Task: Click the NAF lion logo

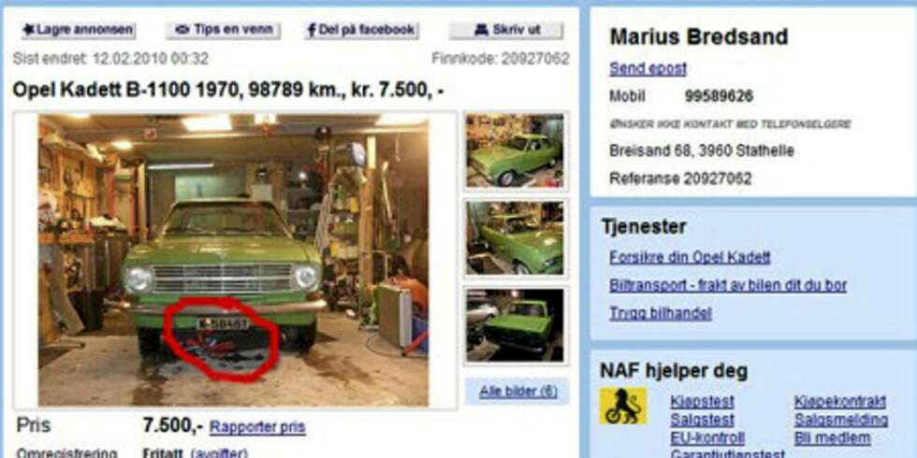Action: [623, 406]
